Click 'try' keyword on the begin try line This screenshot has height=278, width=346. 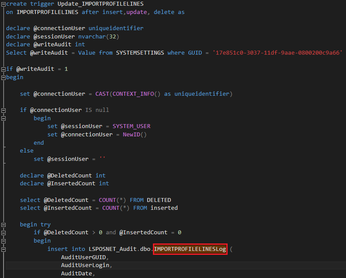45,225
